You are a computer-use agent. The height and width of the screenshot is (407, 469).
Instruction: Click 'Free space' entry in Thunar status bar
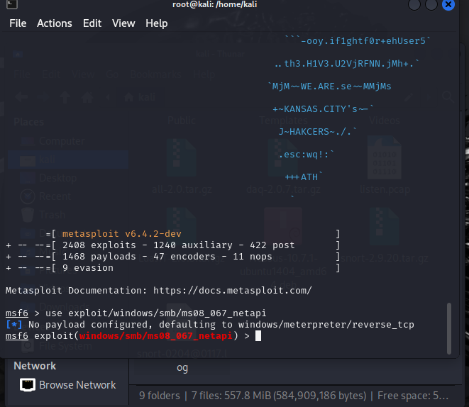(413, 396)
